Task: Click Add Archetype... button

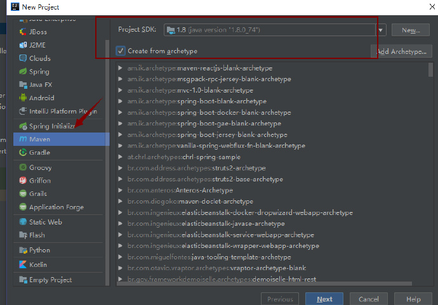Action: [x=401, y=51]
